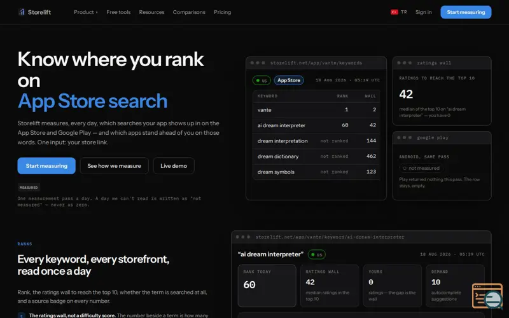Click the Rank Today 60 card
The width and height of the screenshot is (509, 318).
click(x=267, y=286)
